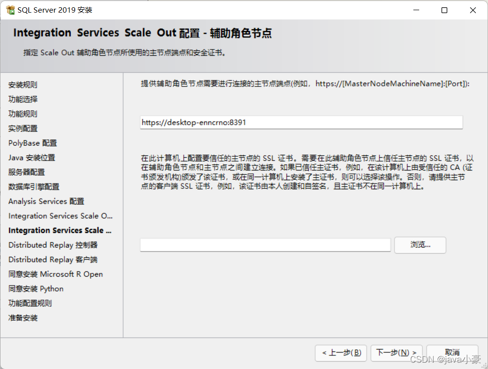Select 数据库引擎配置 step in sidebar
Screen dimensions: 488x369
[33, 187]
